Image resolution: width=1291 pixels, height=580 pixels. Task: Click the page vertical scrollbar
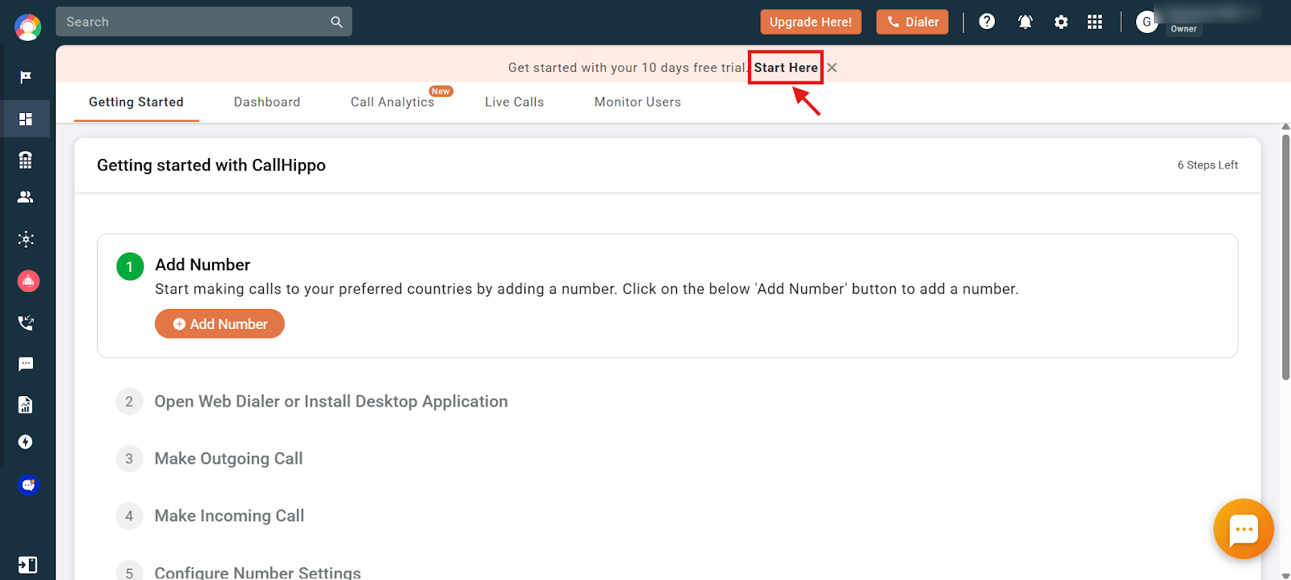tap(1285, 257)
